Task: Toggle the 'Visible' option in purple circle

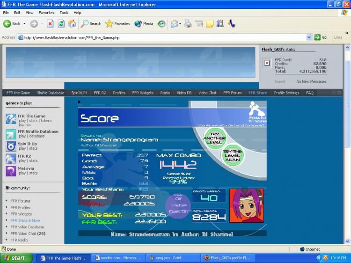Action: coord(178,205)
